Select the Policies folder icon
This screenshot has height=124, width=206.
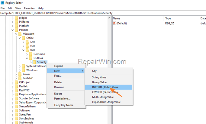(x=16, y=30)
